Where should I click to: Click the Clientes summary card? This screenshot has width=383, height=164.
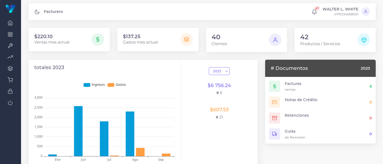(x=246, y=40)
